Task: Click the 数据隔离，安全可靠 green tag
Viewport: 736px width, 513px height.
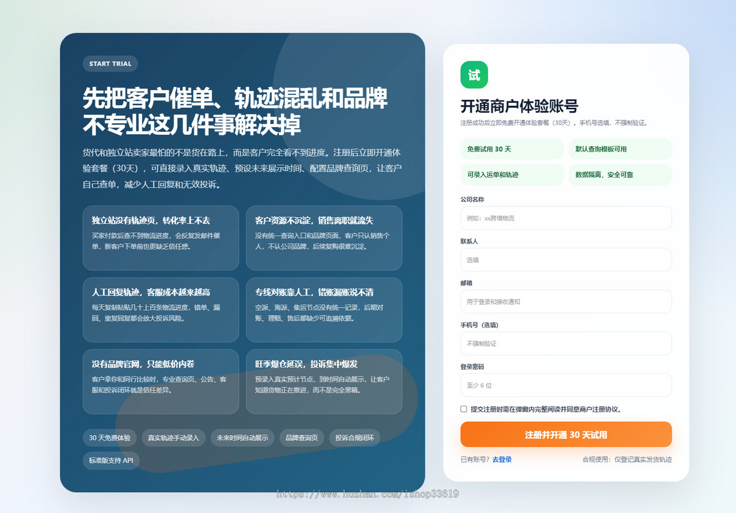Action: pyautogui.click(x=620, y=175)
